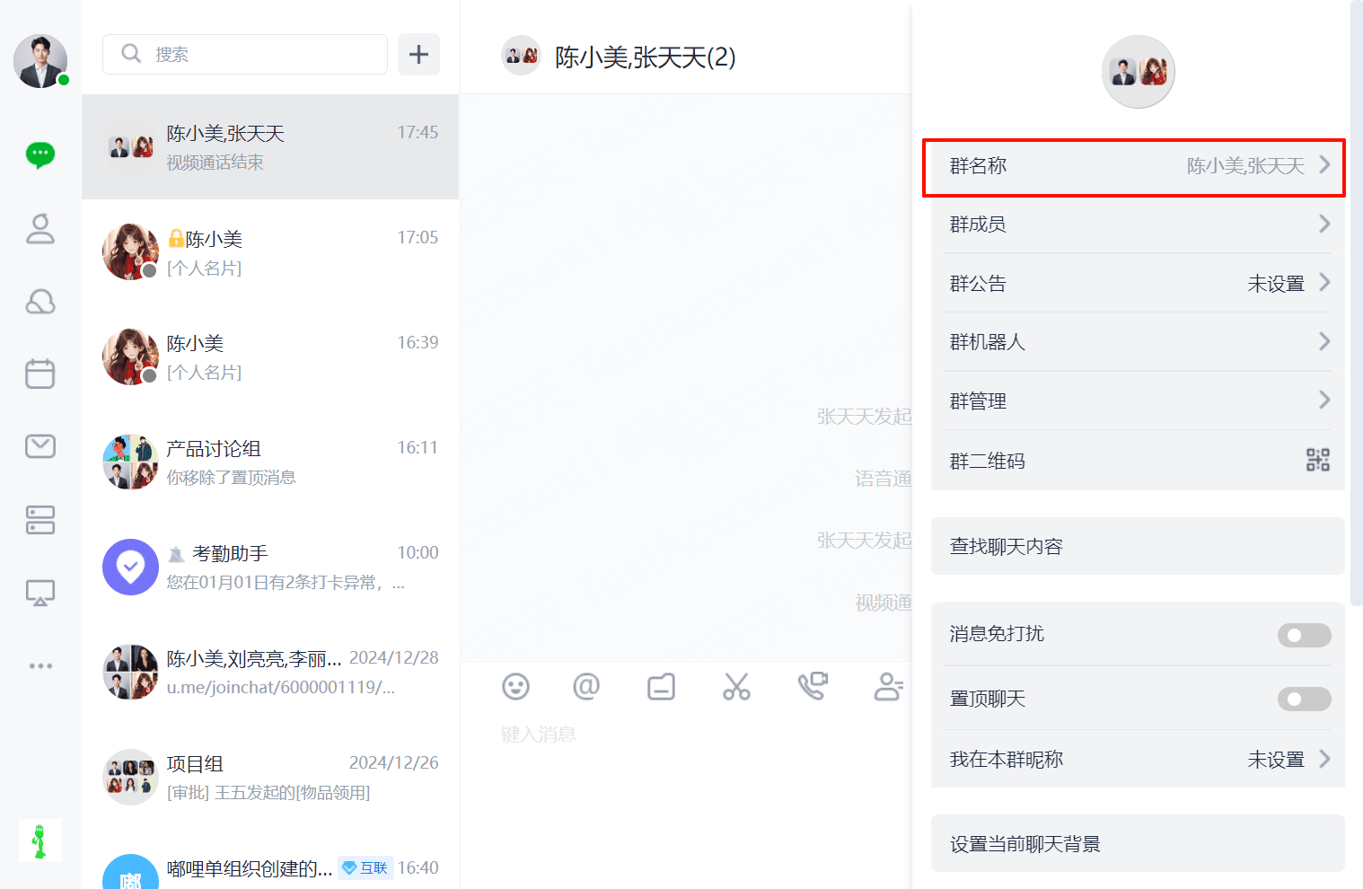This screenshot has width=1363, height=889.
Task: Enable the 消息免打扰 switch
Action: pyautogui.click(x=1304, y=636)
